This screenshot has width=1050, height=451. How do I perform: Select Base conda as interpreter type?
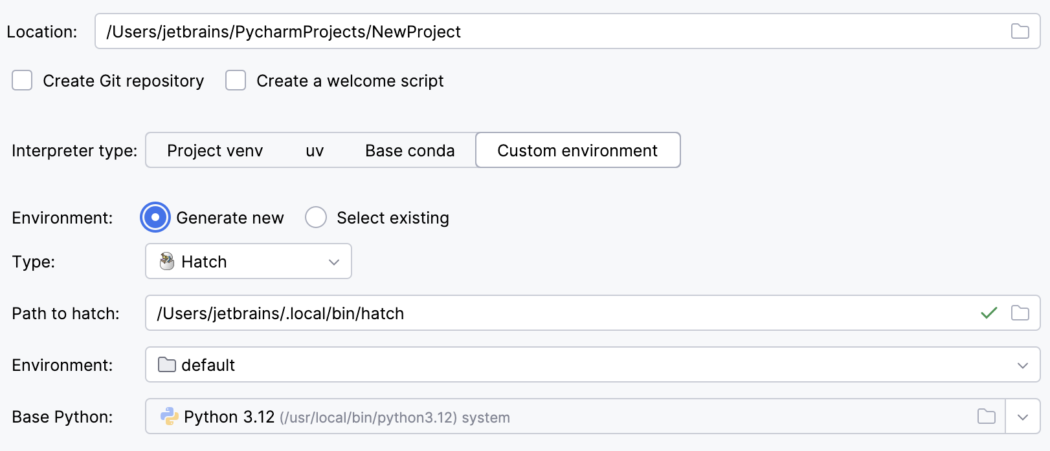(x=409, y=150)
